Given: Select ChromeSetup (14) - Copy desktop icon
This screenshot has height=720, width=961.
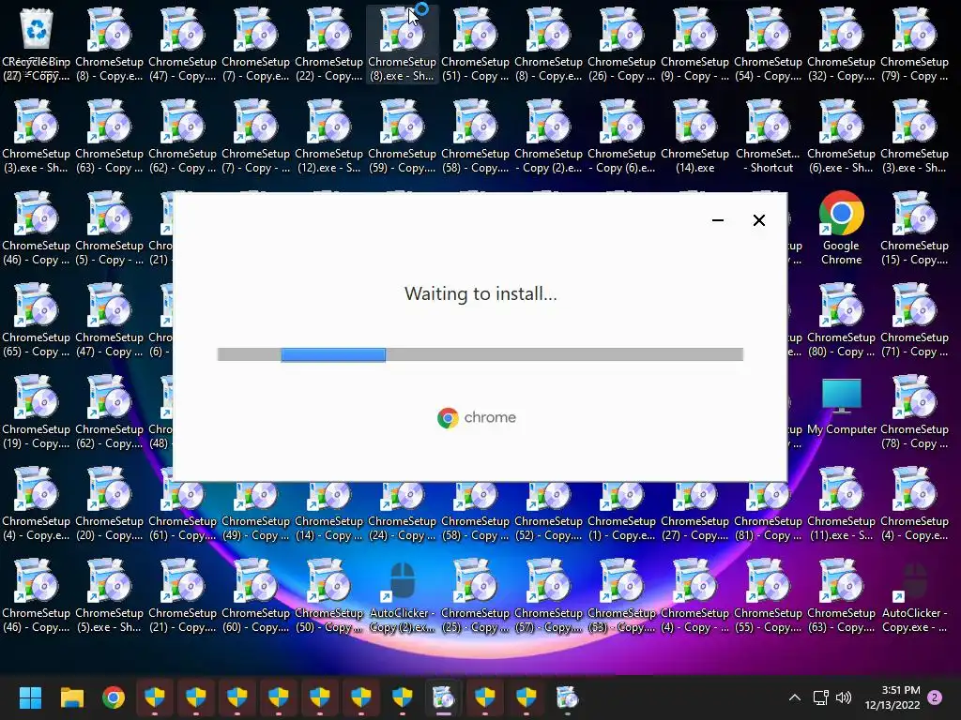Looking at the screenshot, I should click(328, 511).
